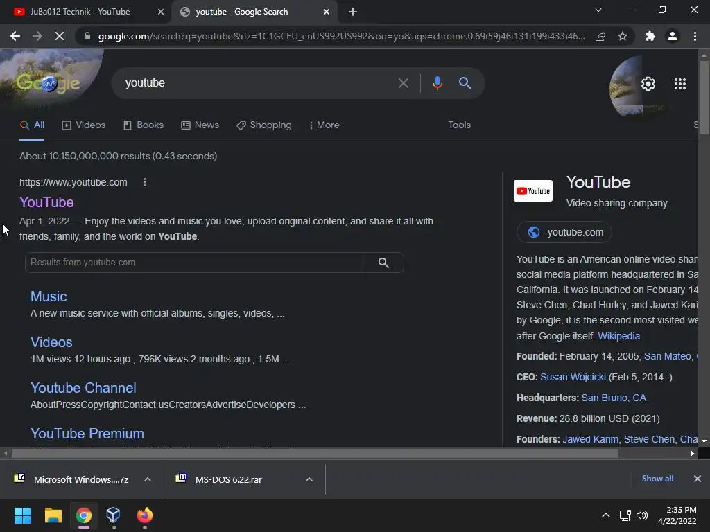Open the Music sitelink
The width and height of the screenshot is (710, 532).
point(49,296)
